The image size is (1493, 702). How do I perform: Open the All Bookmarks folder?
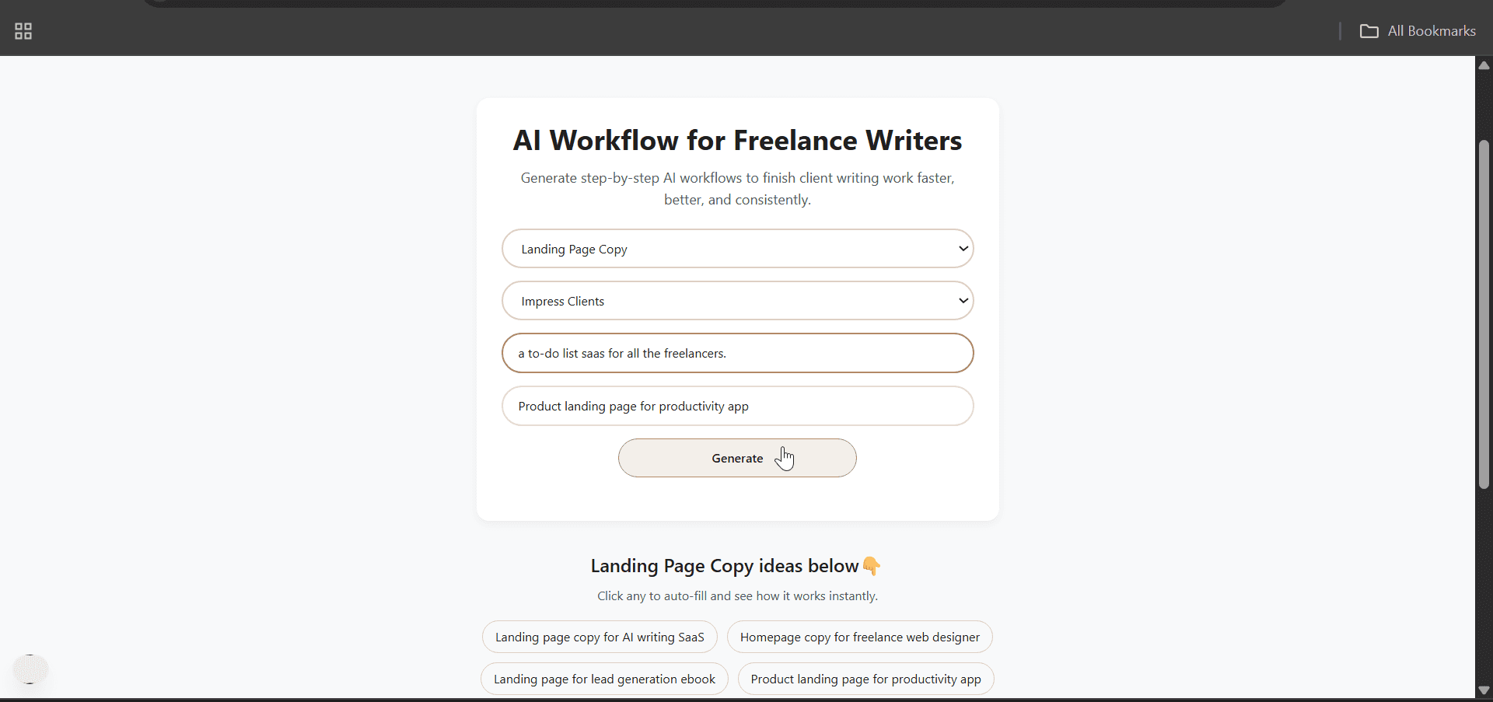pos(1417,31)
